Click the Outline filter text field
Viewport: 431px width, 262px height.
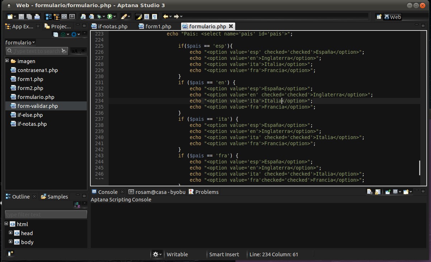(46, 215)
